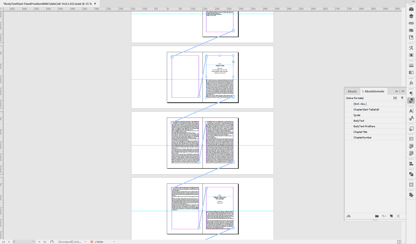
Task: Select the BodyText paragraph style
Action: [359, 121]
